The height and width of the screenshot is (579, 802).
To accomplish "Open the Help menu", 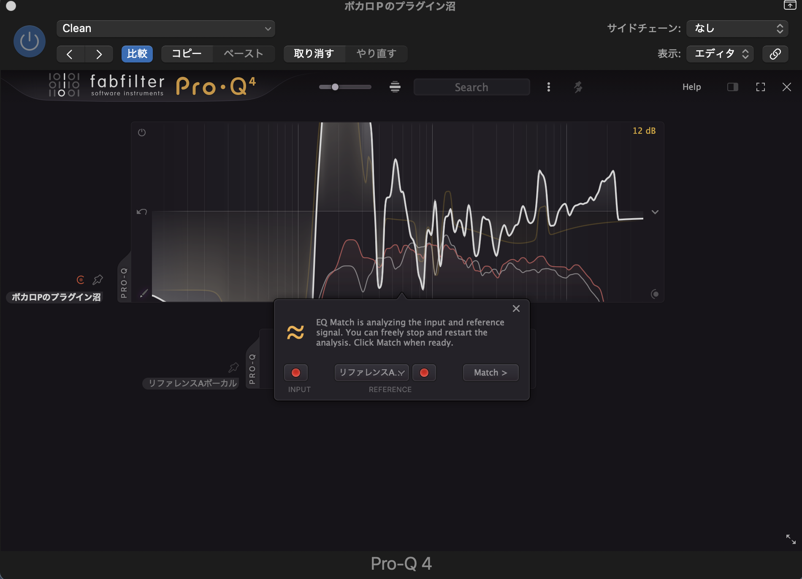I will (x=691, y=87).
